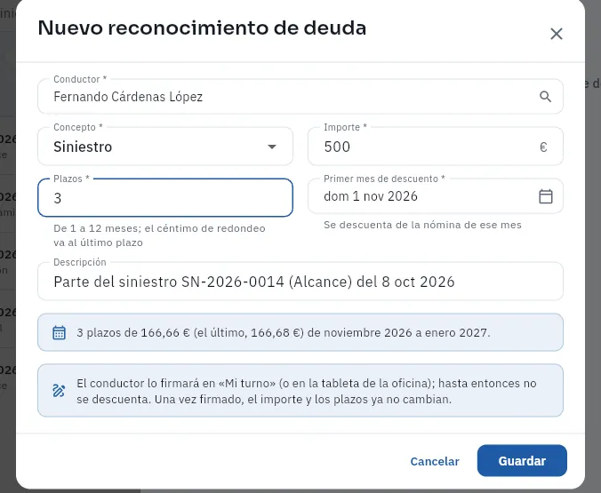Open the calendar picker icon
The width and height of the screenshot is (601, 493).
click(545, 196)
